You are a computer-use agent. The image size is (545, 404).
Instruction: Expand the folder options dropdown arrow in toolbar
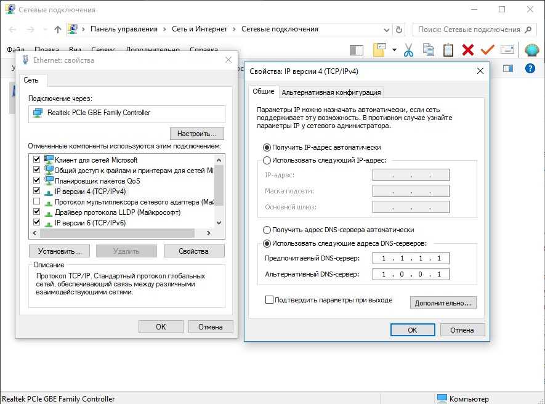point(394,50)
